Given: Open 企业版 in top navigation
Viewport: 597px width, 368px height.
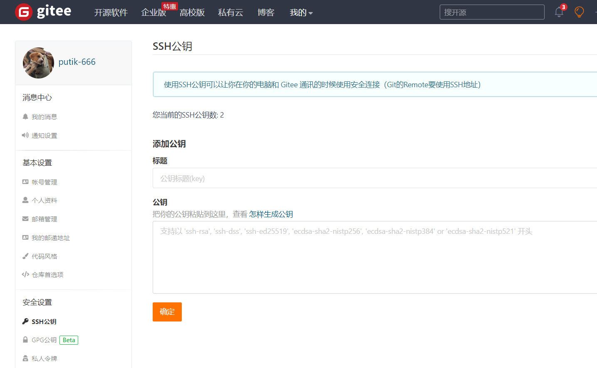Looking at the screenshot, I should [x=154, y=13].
